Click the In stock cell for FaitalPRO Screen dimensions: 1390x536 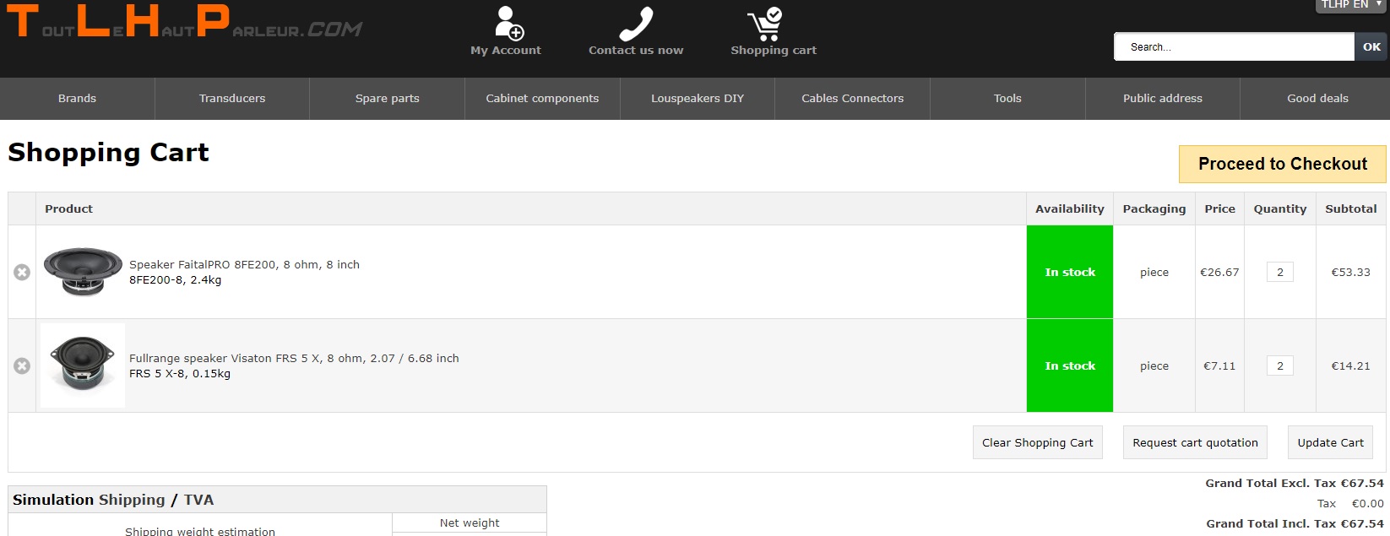pyautogui.click(x=1070, y=272)
